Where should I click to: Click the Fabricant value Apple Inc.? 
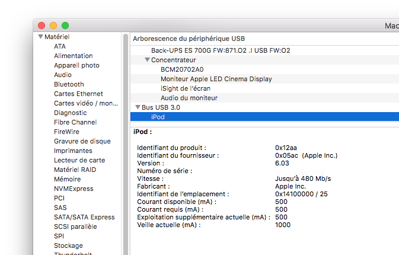click(291, 186)
